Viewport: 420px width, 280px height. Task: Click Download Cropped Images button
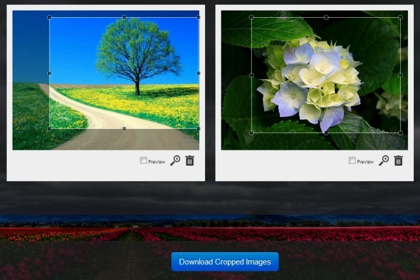[225, 262]
